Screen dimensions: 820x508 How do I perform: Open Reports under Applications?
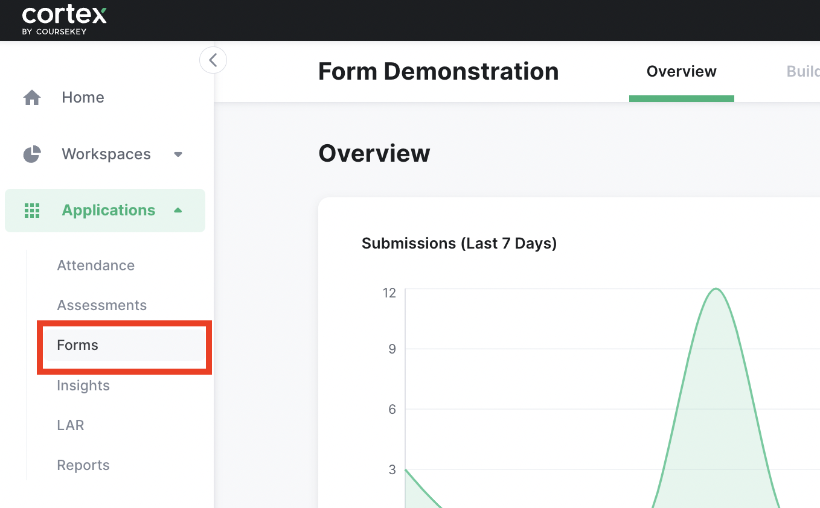[x=83, y=465]
